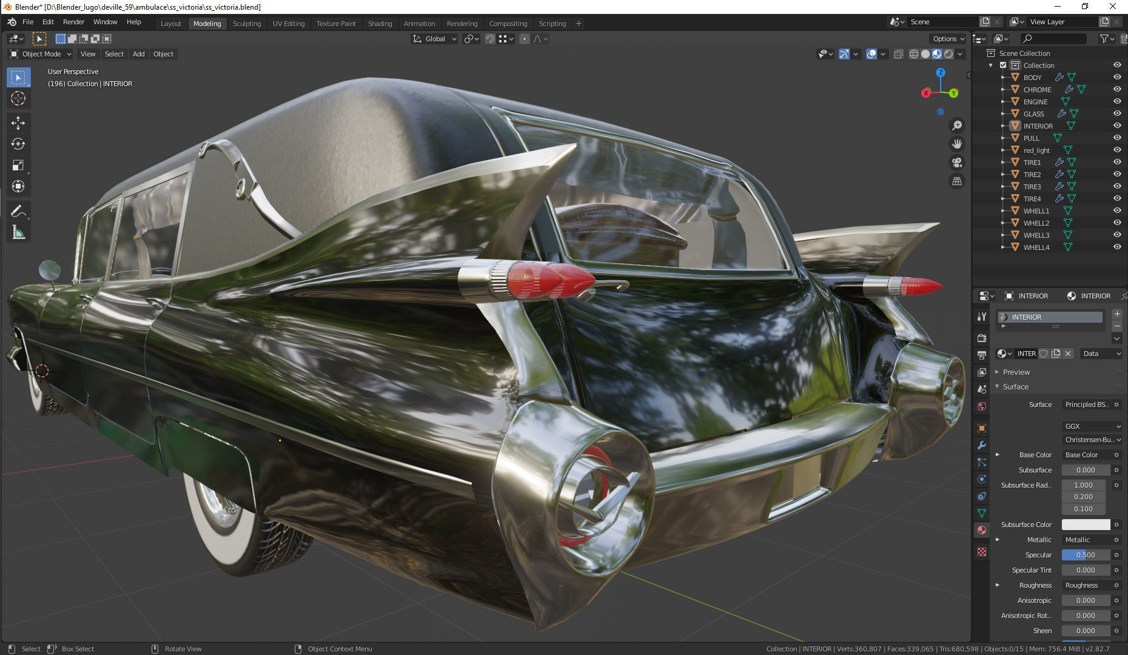Image resolution: width=1128 pixels, height=655 pixels.
Task: Toggle the camera view gizmo
Action: pyautogui.click(x=957, y=163)
